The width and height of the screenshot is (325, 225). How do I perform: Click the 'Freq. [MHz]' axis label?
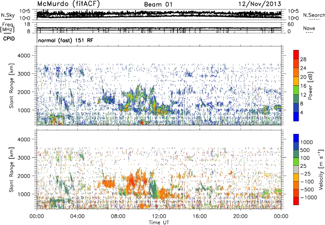click(7, 28)
